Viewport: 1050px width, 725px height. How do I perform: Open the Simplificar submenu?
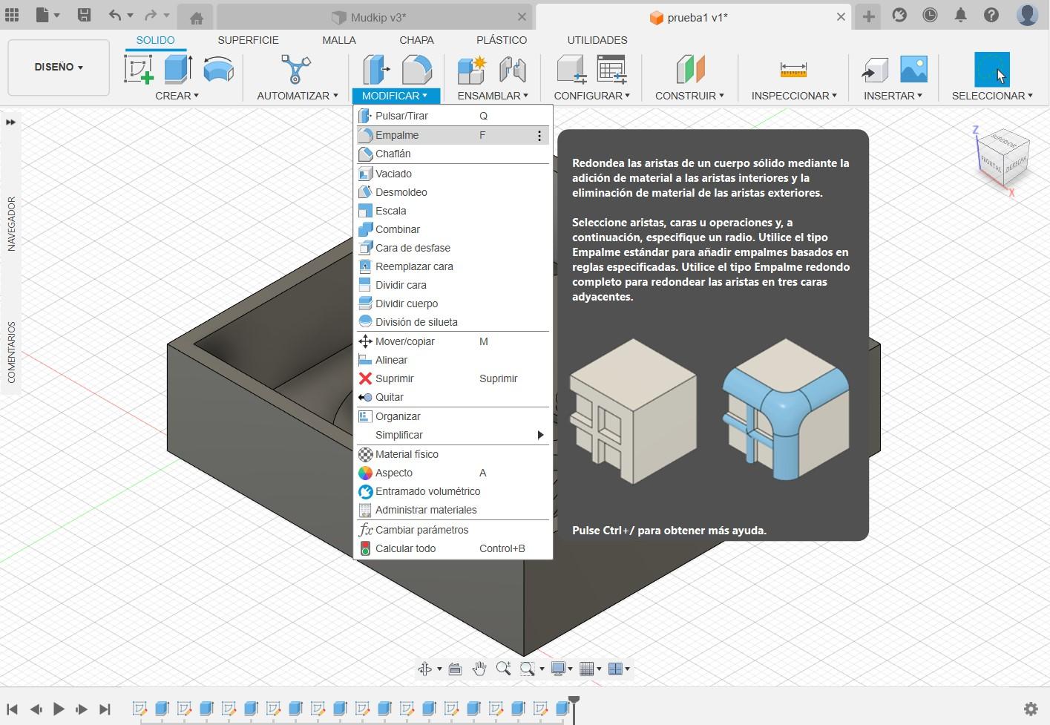tap(453, 435)
